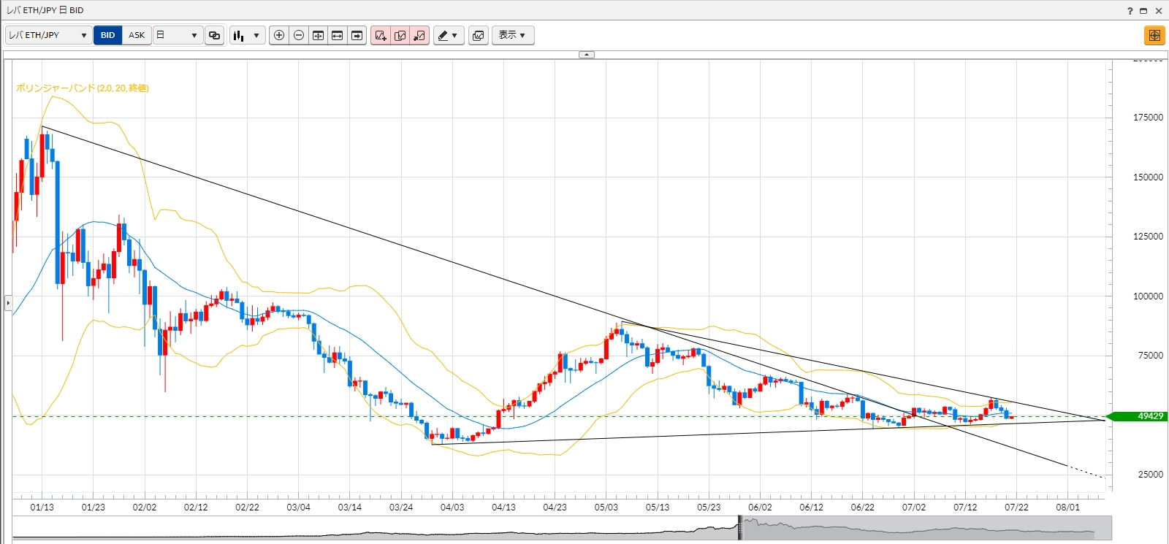1169x544 pixels.
Task: Open the pencil drawing tools menu
Action: pyautogui.click(x=448, y=35)
